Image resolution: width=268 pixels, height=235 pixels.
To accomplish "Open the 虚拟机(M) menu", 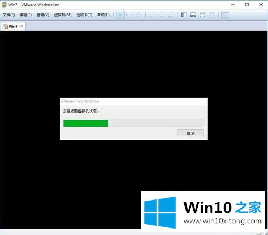I will point(63,15).
